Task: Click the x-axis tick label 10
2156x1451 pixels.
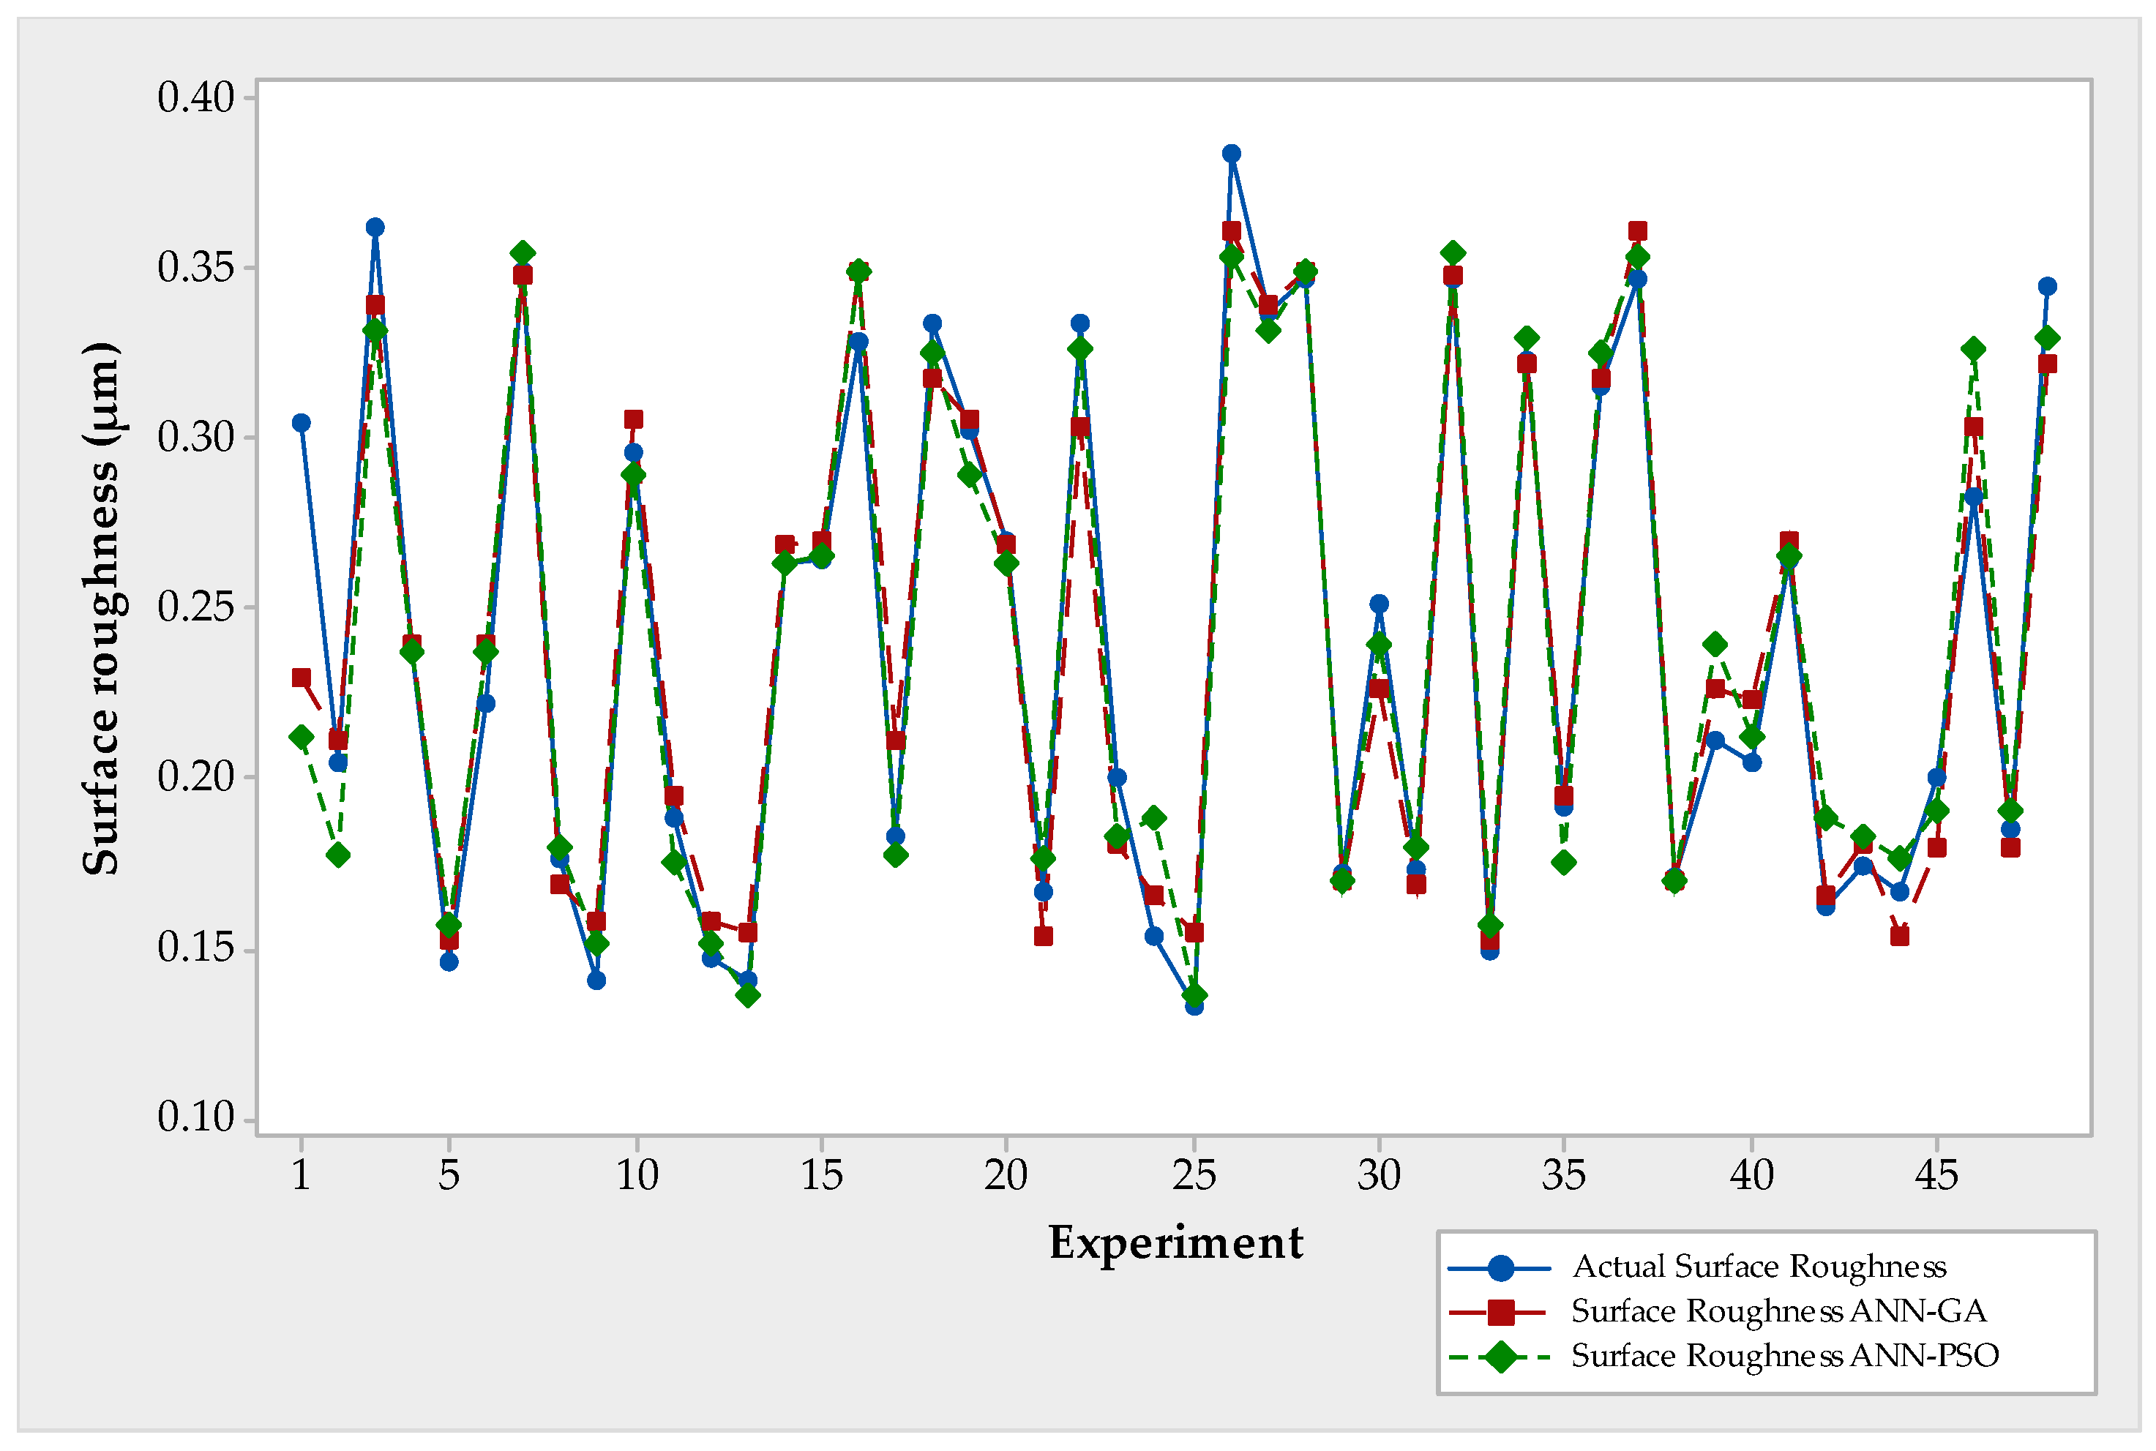Action: 637,1175
